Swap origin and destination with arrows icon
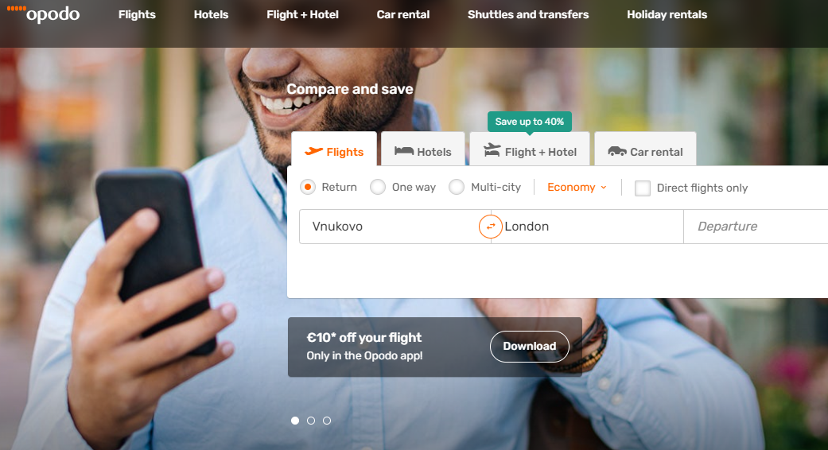This screenshot has height=450, width=828. 491,227
